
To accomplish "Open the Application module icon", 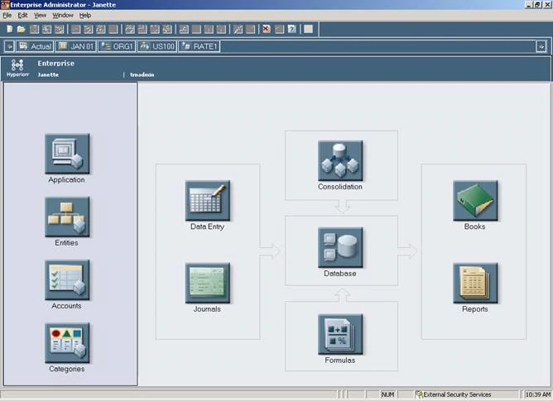I will coord(67,154).
